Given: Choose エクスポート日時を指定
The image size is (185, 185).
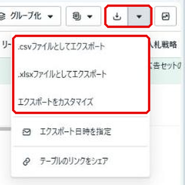Looking at the screenshot, I should coord(80,132).
